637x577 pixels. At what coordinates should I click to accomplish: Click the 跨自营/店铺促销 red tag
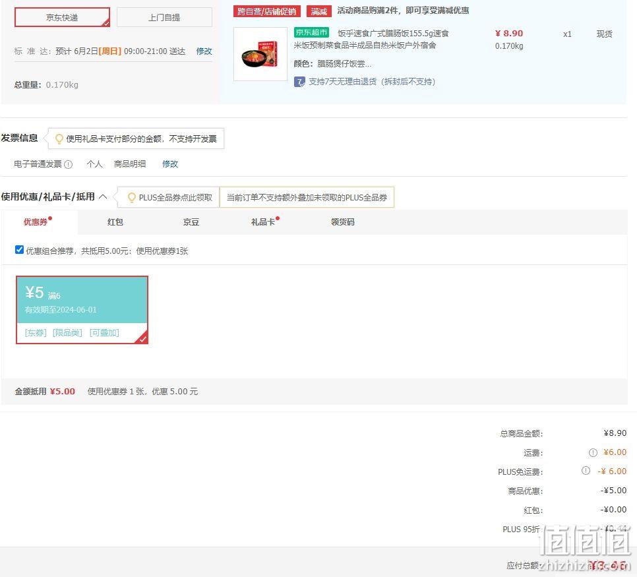point(267,11)
